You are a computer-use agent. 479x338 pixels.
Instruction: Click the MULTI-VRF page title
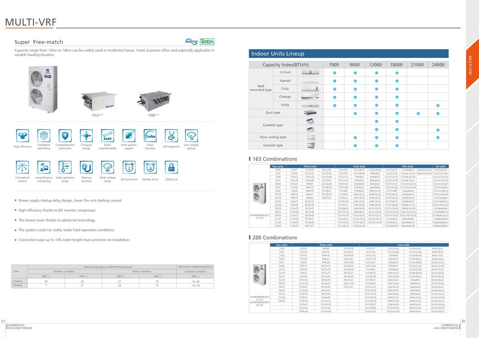coord(31,22)
